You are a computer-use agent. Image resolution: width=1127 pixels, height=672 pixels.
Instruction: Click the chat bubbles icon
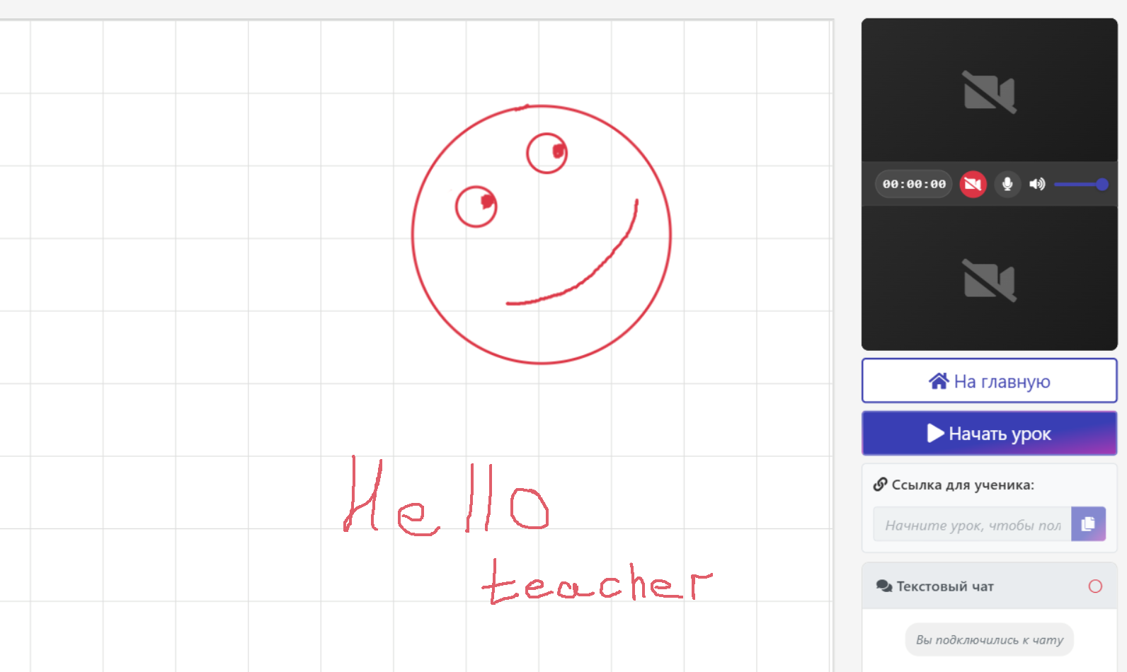[884, 586]
